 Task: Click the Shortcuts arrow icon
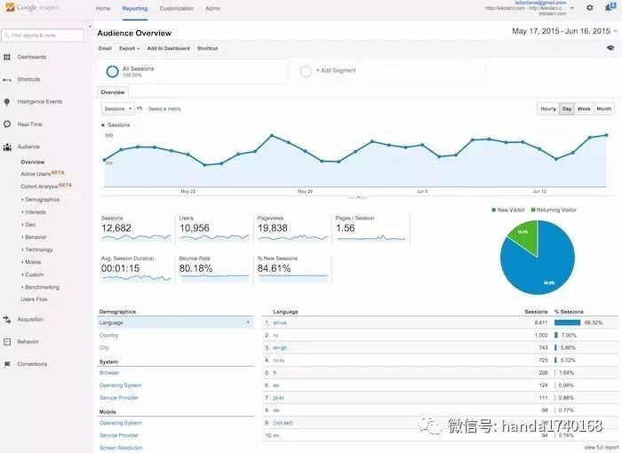coord(7,80)
